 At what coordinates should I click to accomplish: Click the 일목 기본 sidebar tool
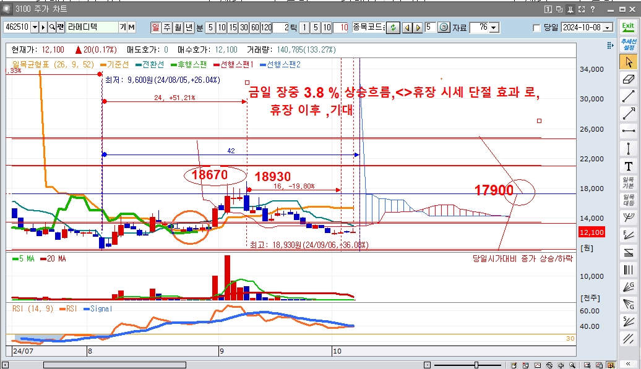click(x=629, y=183)
